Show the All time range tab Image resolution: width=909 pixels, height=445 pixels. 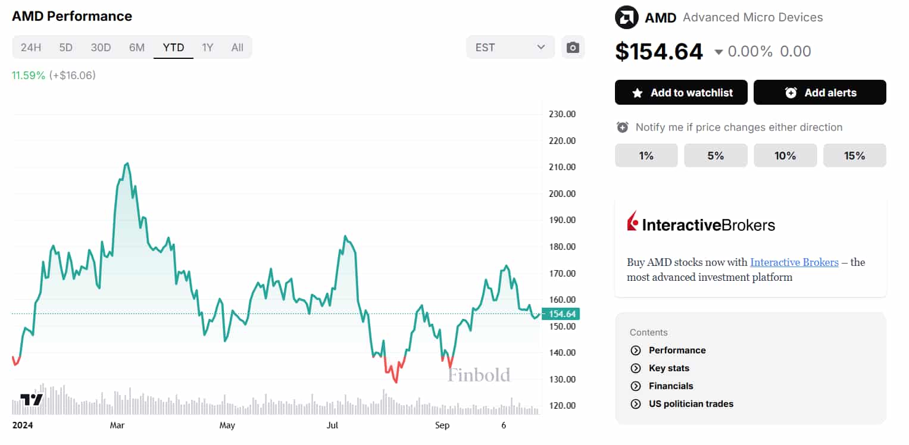pyautogui.click(x=238, y=47)
